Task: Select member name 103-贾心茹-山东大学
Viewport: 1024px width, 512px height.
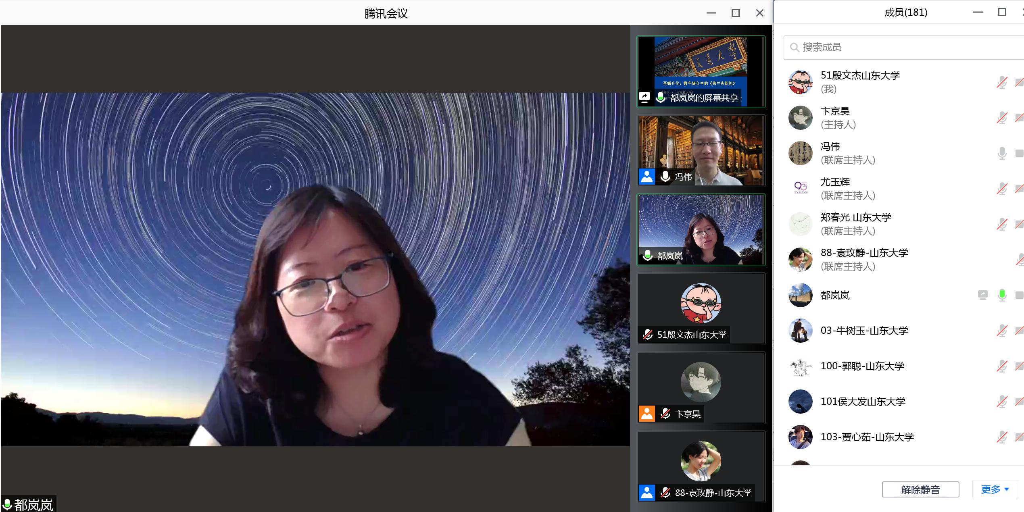Action: (867, 437)
